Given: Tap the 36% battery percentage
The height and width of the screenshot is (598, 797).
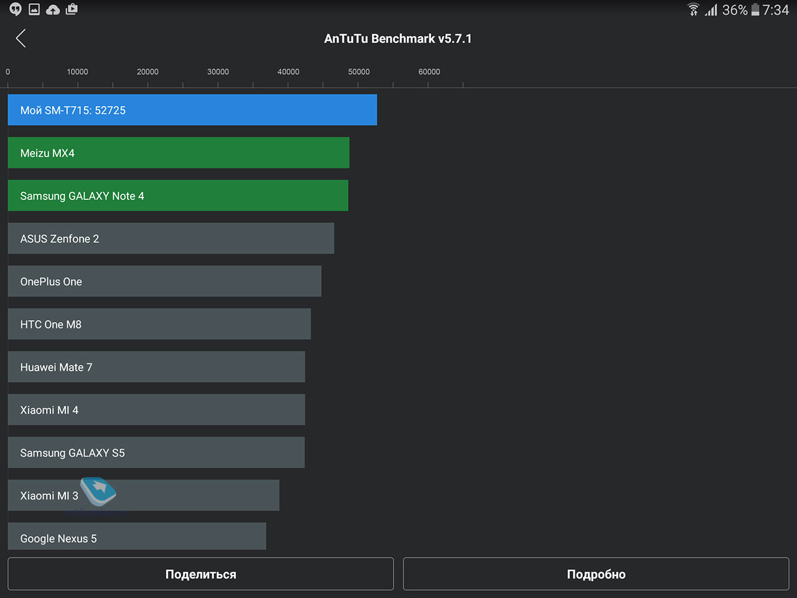Looking at the screenshot, I should pos(735,10).
